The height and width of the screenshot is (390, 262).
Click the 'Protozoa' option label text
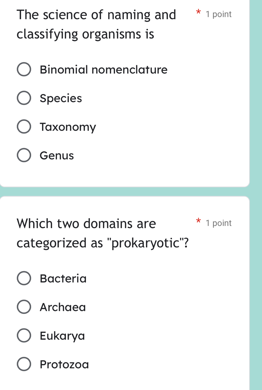tap(64, 364)
